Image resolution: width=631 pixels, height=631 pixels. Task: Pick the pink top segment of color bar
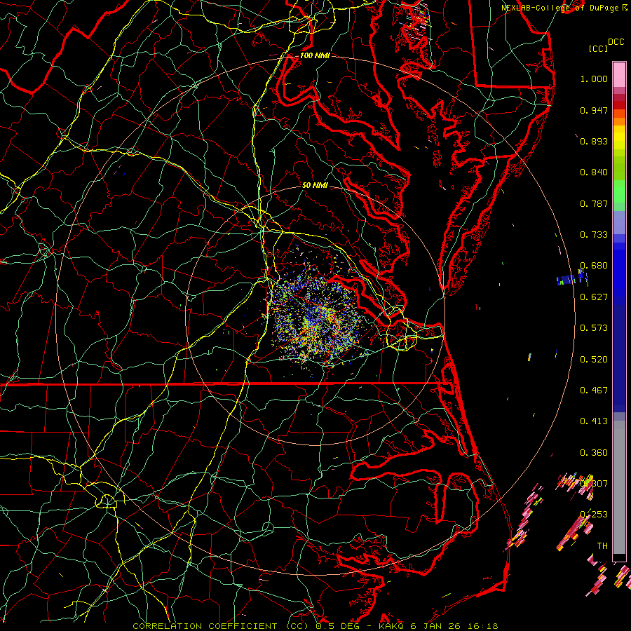[x=619, y=74]
